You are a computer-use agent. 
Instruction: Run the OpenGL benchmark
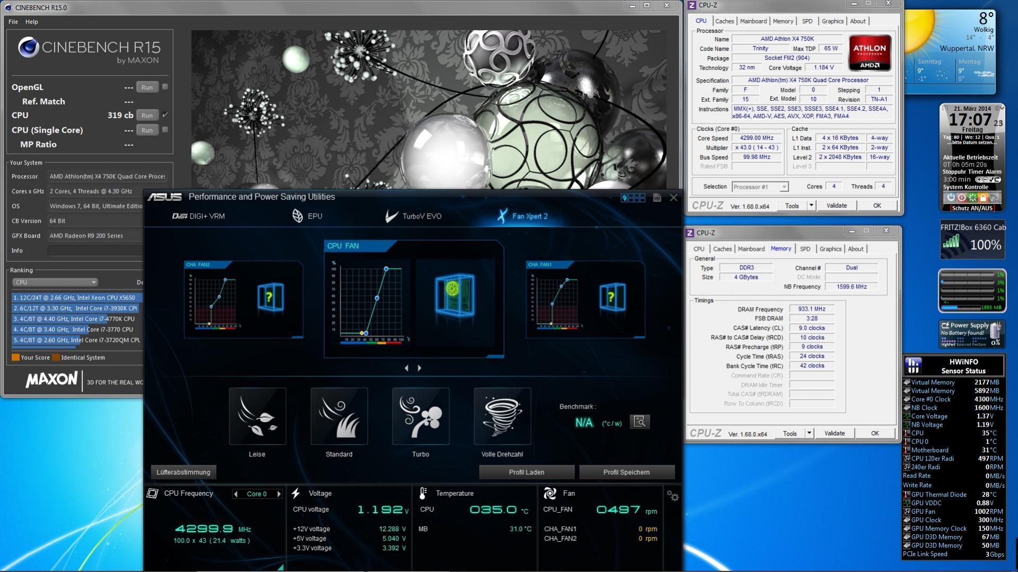[147, 87]
